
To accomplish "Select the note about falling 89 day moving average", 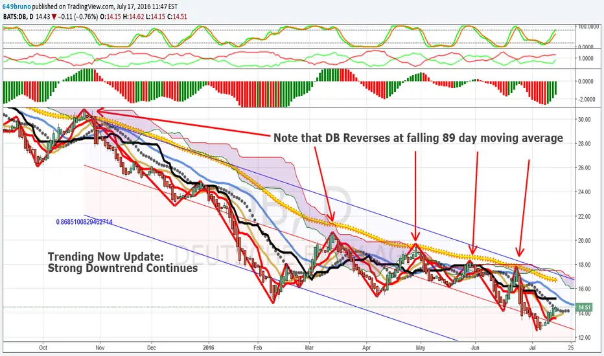I will click(419, 138).
